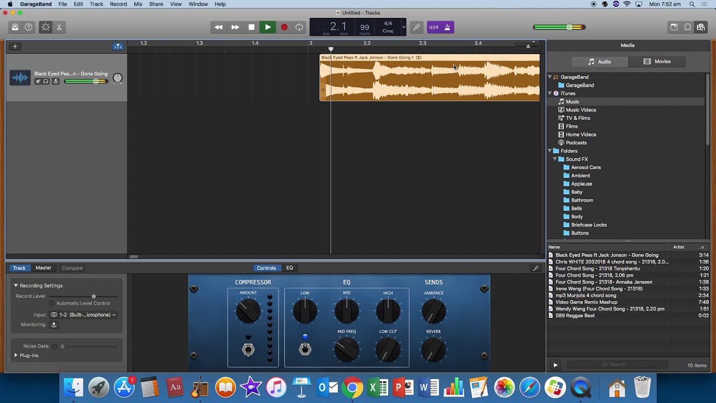
Task: Solo the Black Eyed Peas track with headphones
Action: click(46, 82)
